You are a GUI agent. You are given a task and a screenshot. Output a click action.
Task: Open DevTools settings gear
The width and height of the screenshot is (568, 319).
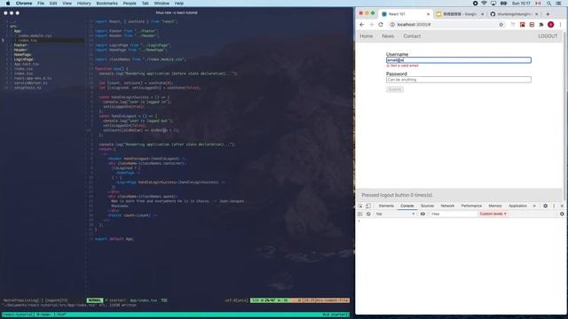[x=545, y=206]
